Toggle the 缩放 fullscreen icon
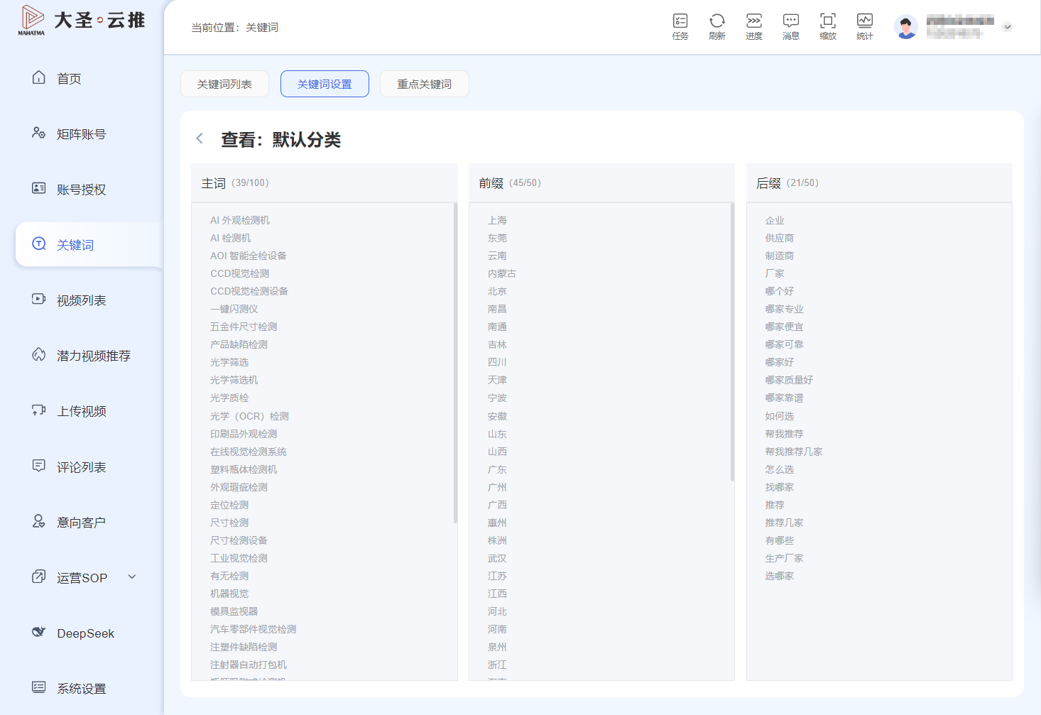Image resolution: width=1041 pixels, height=715 pixels. point(828,26)
